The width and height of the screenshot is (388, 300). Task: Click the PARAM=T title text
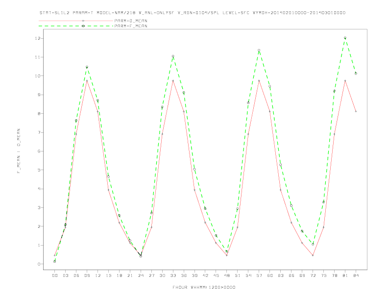[x=83, y=13]
